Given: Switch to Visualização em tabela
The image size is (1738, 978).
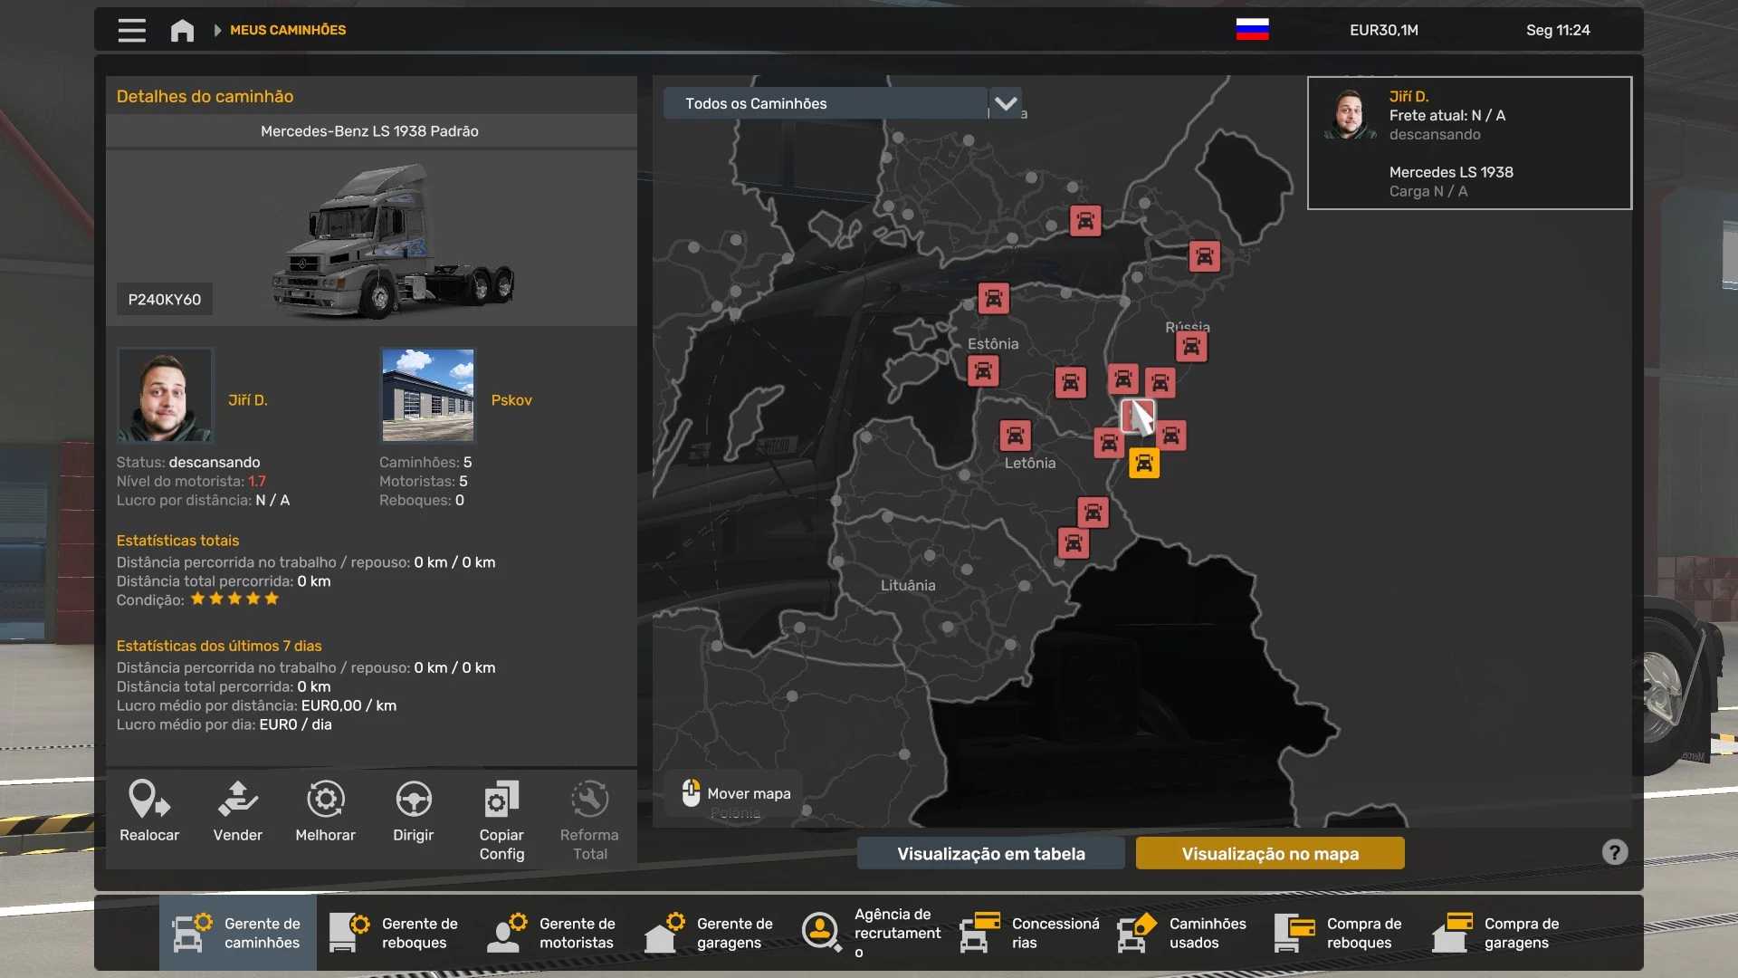Looking at the screenshot, I should point(990,853).
